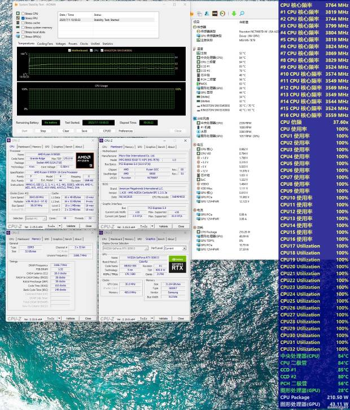Viewport: 350px width, 410px height.
Task: Switch to the Voltages tab
Action: pyautogui.click(x=60, y=43)
